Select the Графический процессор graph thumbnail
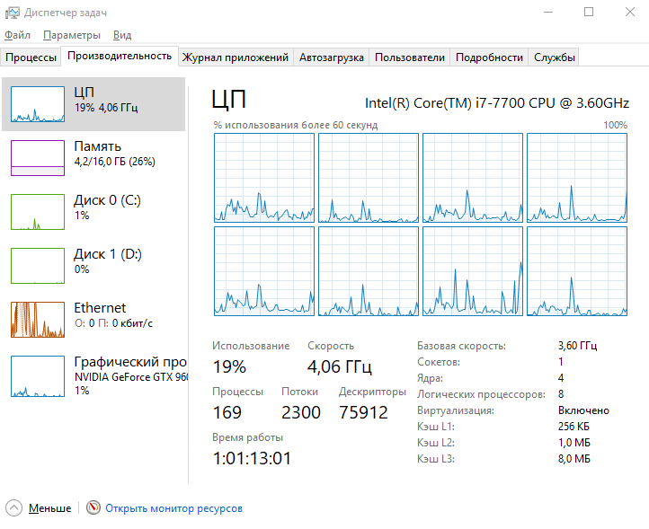 [38, 376]
